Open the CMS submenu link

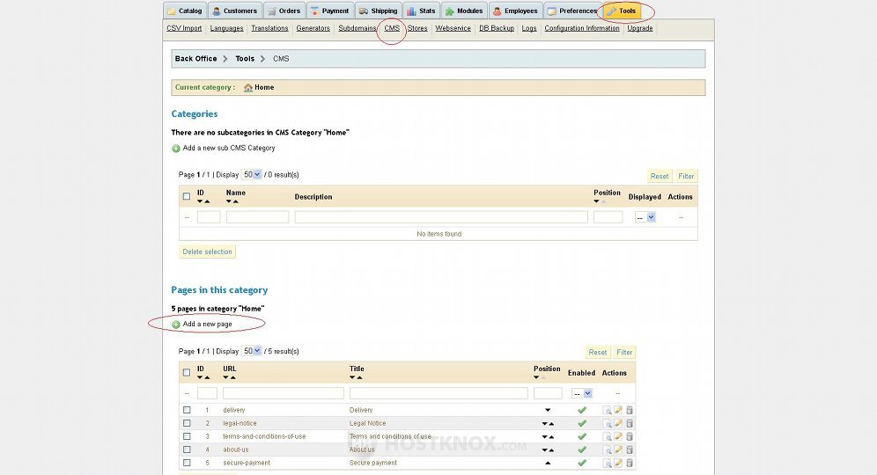392,28
